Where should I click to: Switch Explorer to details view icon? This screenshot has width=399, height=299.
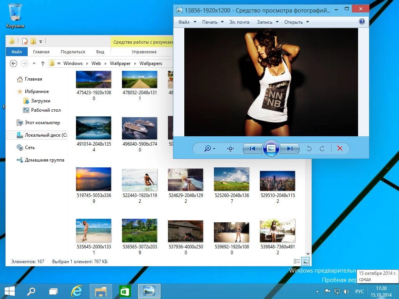pos(297,261)
